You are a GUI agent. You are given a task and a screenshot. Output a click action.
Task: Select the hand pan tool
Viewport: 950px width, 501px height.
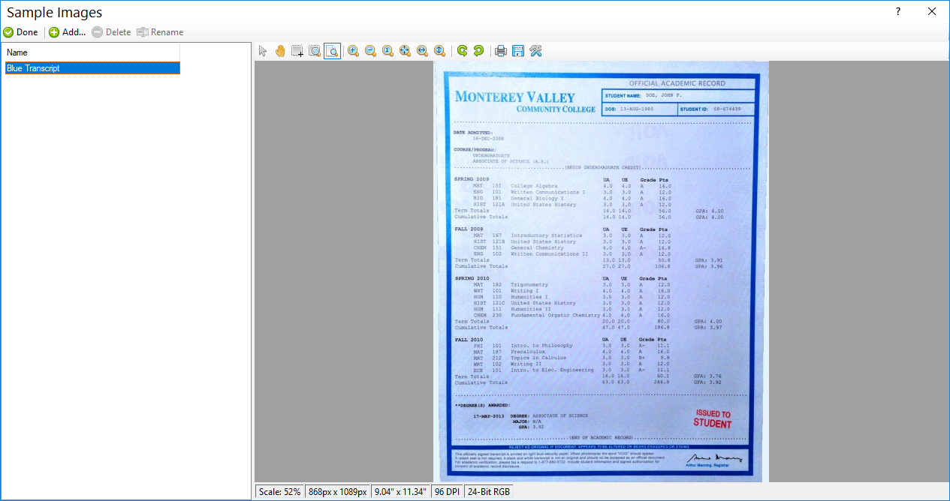pos(280,51)
